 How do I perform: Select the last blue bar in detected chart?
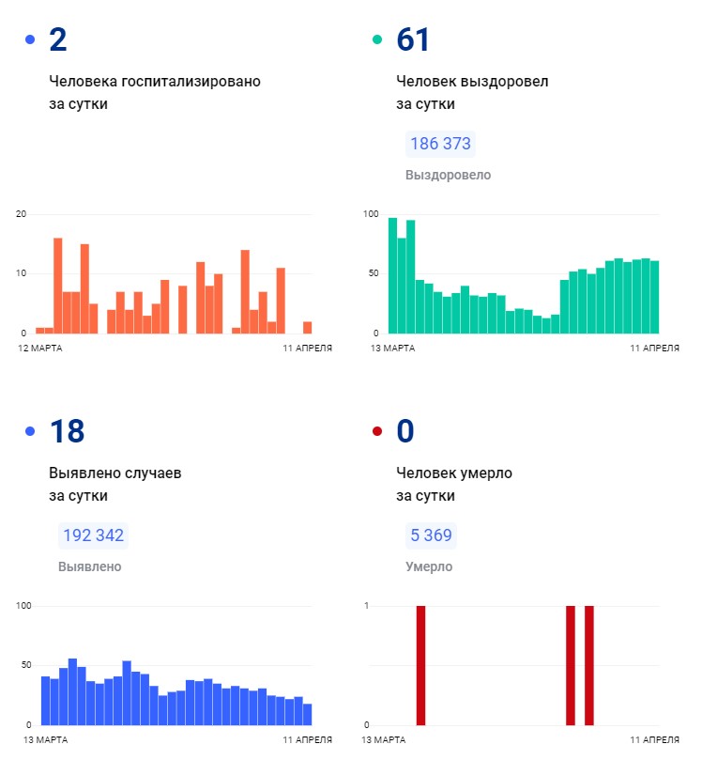tap(307, 714)
